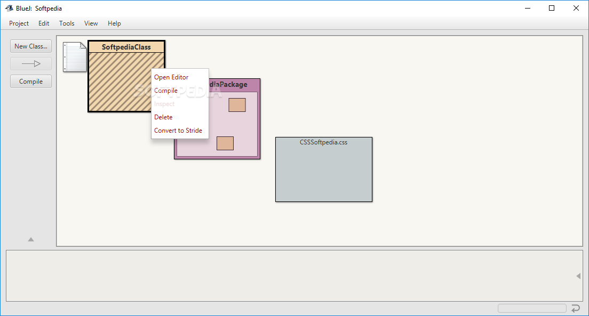Image resolution: width=589 pixels, height=316 pixels.
Task: Select the SoftpediaClass class box header
Action: point(126,47)
